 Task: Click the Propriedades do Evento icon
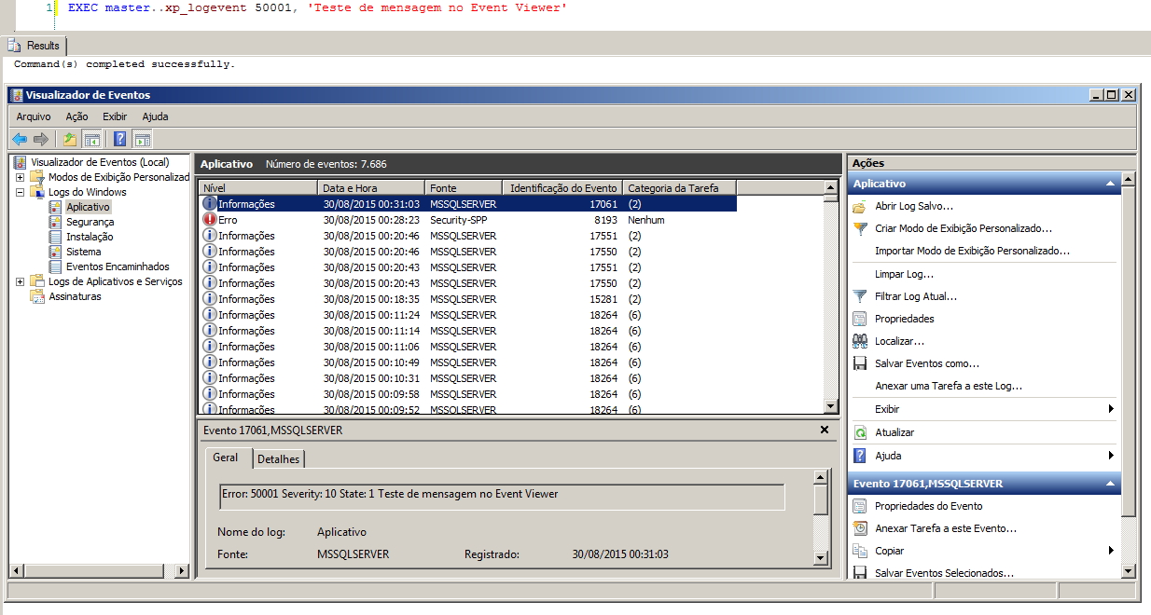click(x=860, y=506)
